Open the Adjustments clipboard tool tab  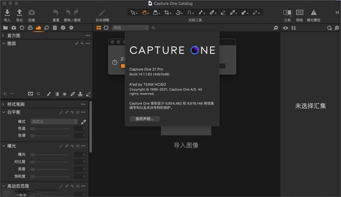(55, 28)
